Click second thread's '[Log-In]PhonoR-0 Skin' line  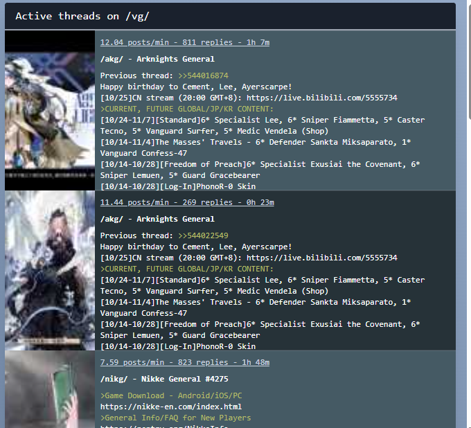coord(178,346)
